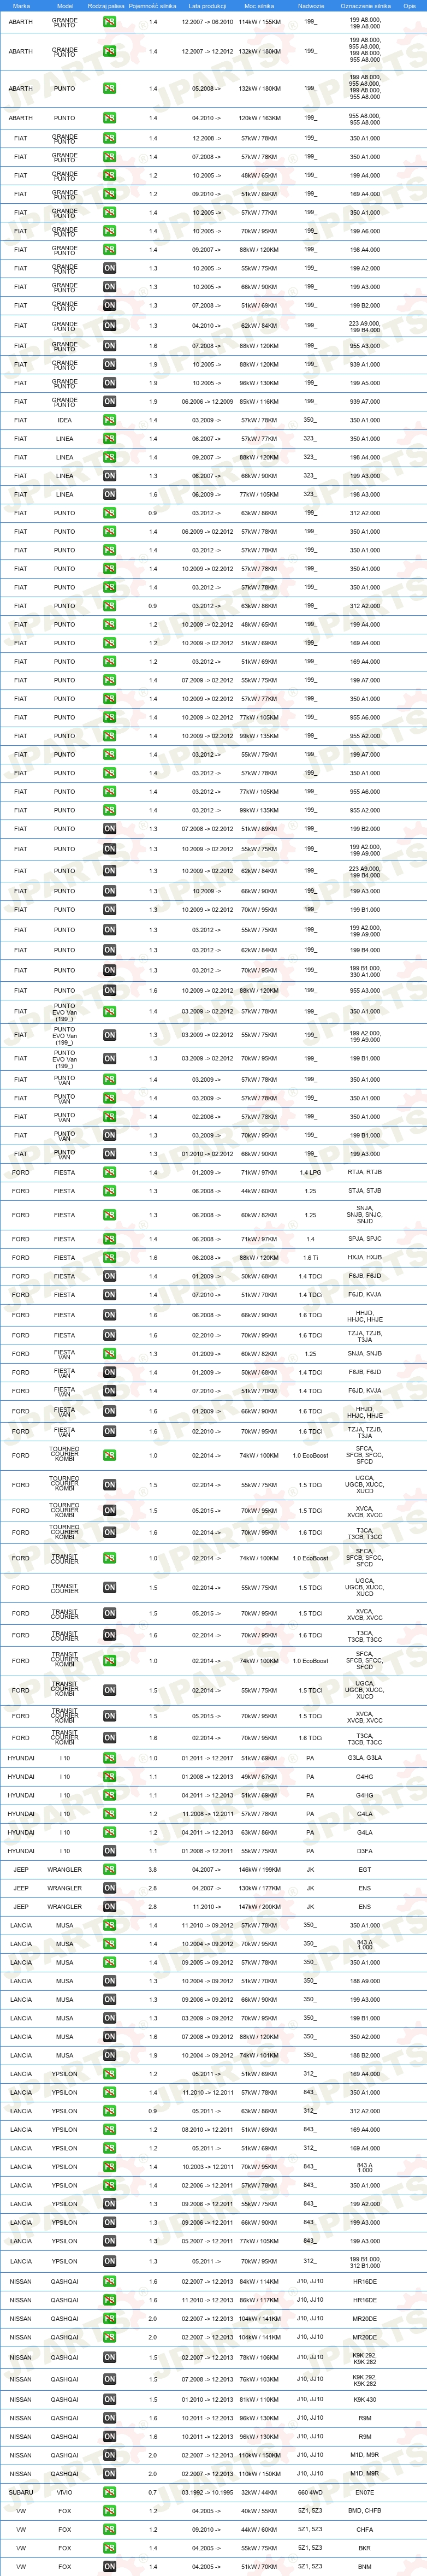Click the engine code HXJA, HXJB
Screen dimensions: 427x2576
tap(364, 1258)
